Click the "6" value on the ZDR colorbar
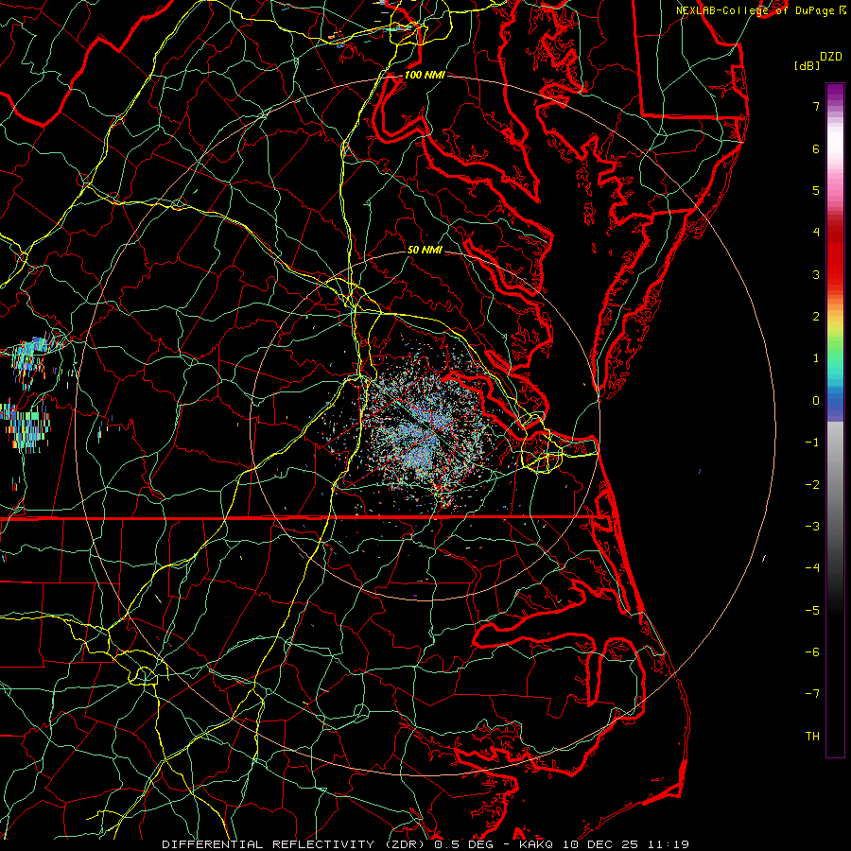The image size is (851, 851). click(x=816, y=148)
